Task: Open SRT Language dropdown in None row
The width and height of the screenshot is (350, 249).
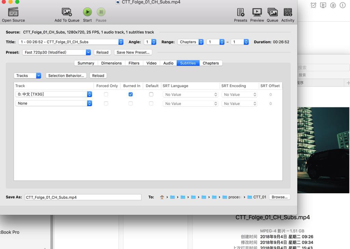Action: click(190, 103)
